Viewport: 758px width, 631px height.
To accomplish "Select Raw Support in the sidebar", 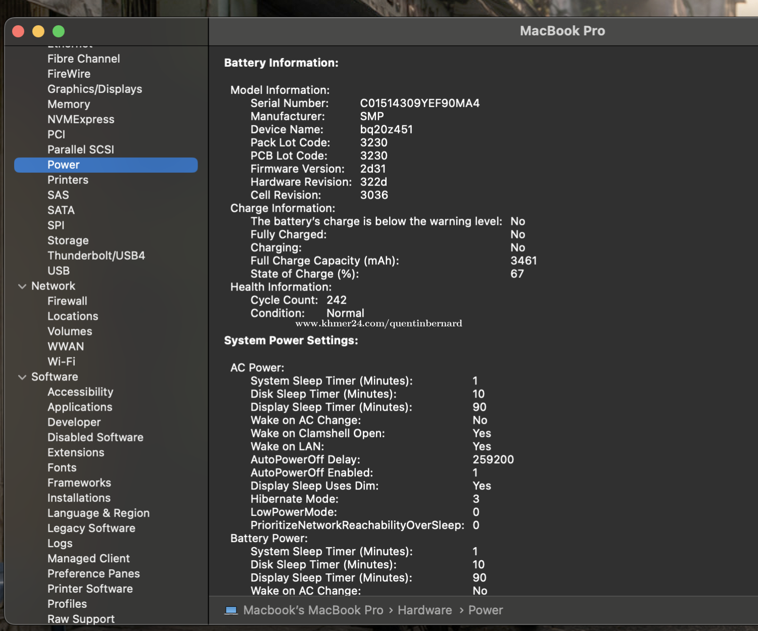I will (81, 619).
